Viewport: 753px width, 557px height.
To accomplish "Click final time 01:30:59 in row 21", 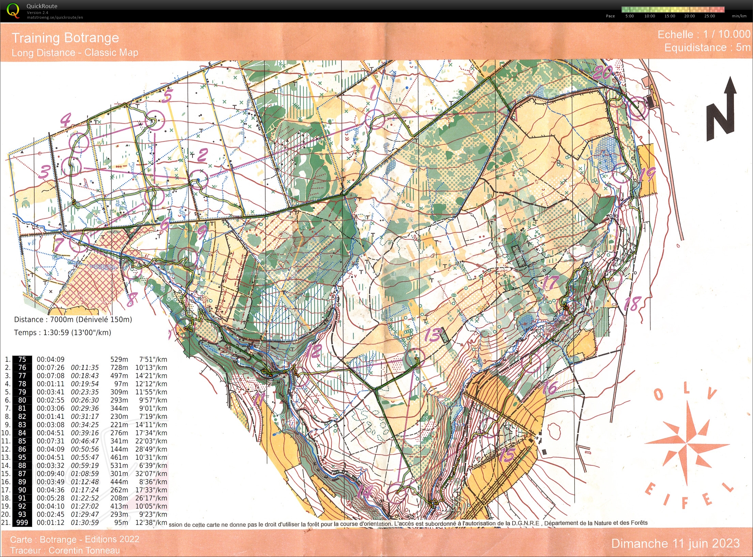I will [85, 523].
